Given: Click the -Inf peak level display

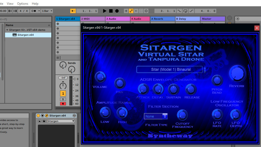Looking at the screenshot, I should tap(63, 78).
